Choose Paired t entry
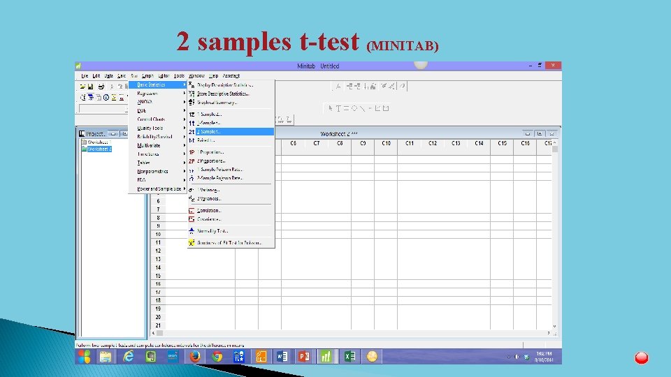 (x=231, y=140)
